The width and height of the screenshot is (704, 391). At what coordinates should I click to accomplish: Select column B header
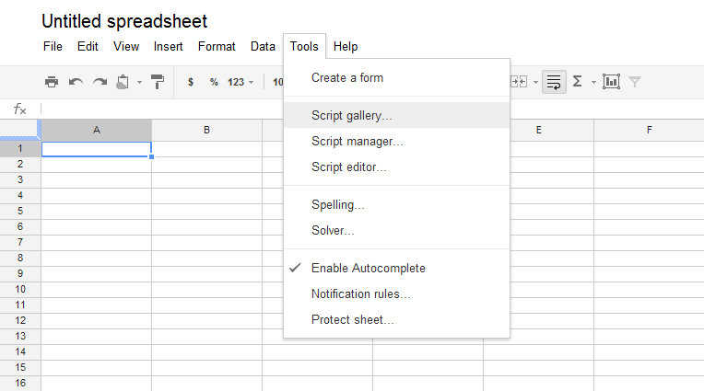pyautogui.click(x=206, y=130)
